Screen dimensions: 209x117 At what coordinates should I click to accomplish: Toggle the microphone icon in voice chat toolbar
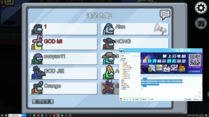[x=127, y=99]
